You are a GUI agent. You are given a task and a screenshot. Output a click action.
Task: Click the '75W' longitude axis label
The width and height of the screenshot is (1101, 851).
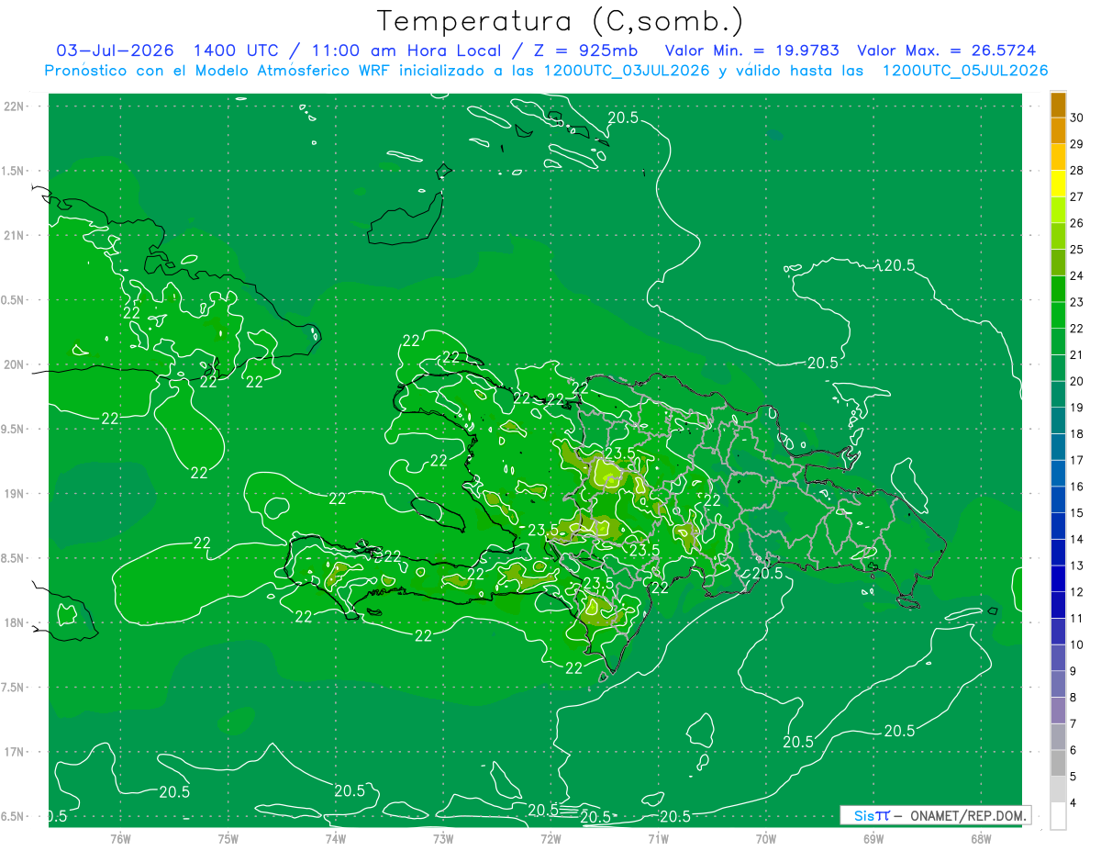(228, 838)
